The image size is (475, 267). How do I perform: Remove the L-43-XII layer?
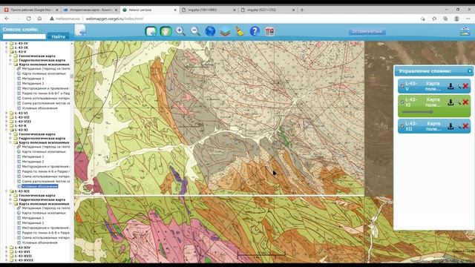coord(465,126)
